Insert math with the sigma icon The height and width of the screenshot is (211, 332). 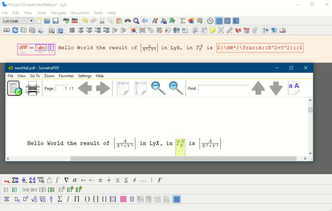183,21
